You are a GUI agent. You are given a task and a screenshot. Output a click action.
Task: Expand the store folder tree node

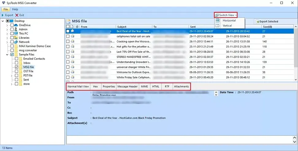pos(12,84)
